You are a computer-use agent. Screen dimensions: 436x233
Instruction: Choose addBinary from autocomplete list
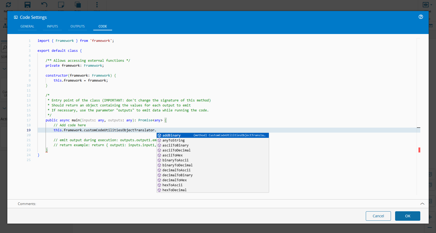pos(213,135)
